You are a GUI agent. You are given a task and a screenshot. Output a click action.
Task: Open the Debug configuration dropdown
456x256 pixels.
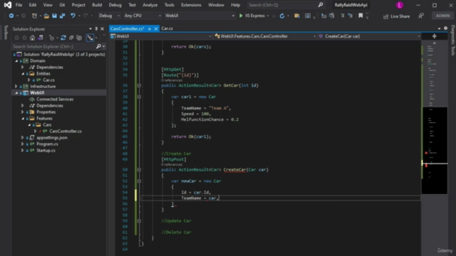pos(109,16)
